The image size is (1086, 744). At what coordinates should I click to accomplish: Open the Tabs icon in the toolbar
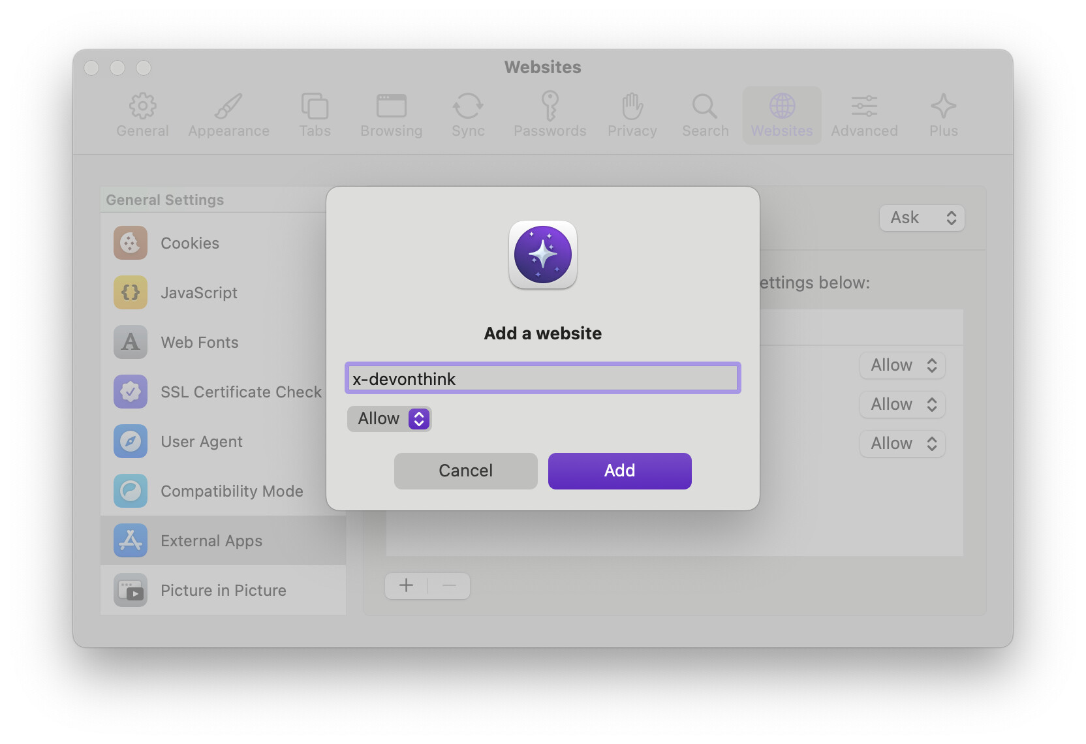315,106
